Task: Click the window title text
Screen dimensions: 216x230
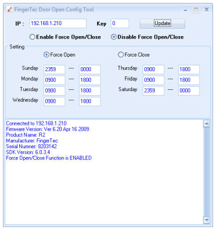Action: 54,9
